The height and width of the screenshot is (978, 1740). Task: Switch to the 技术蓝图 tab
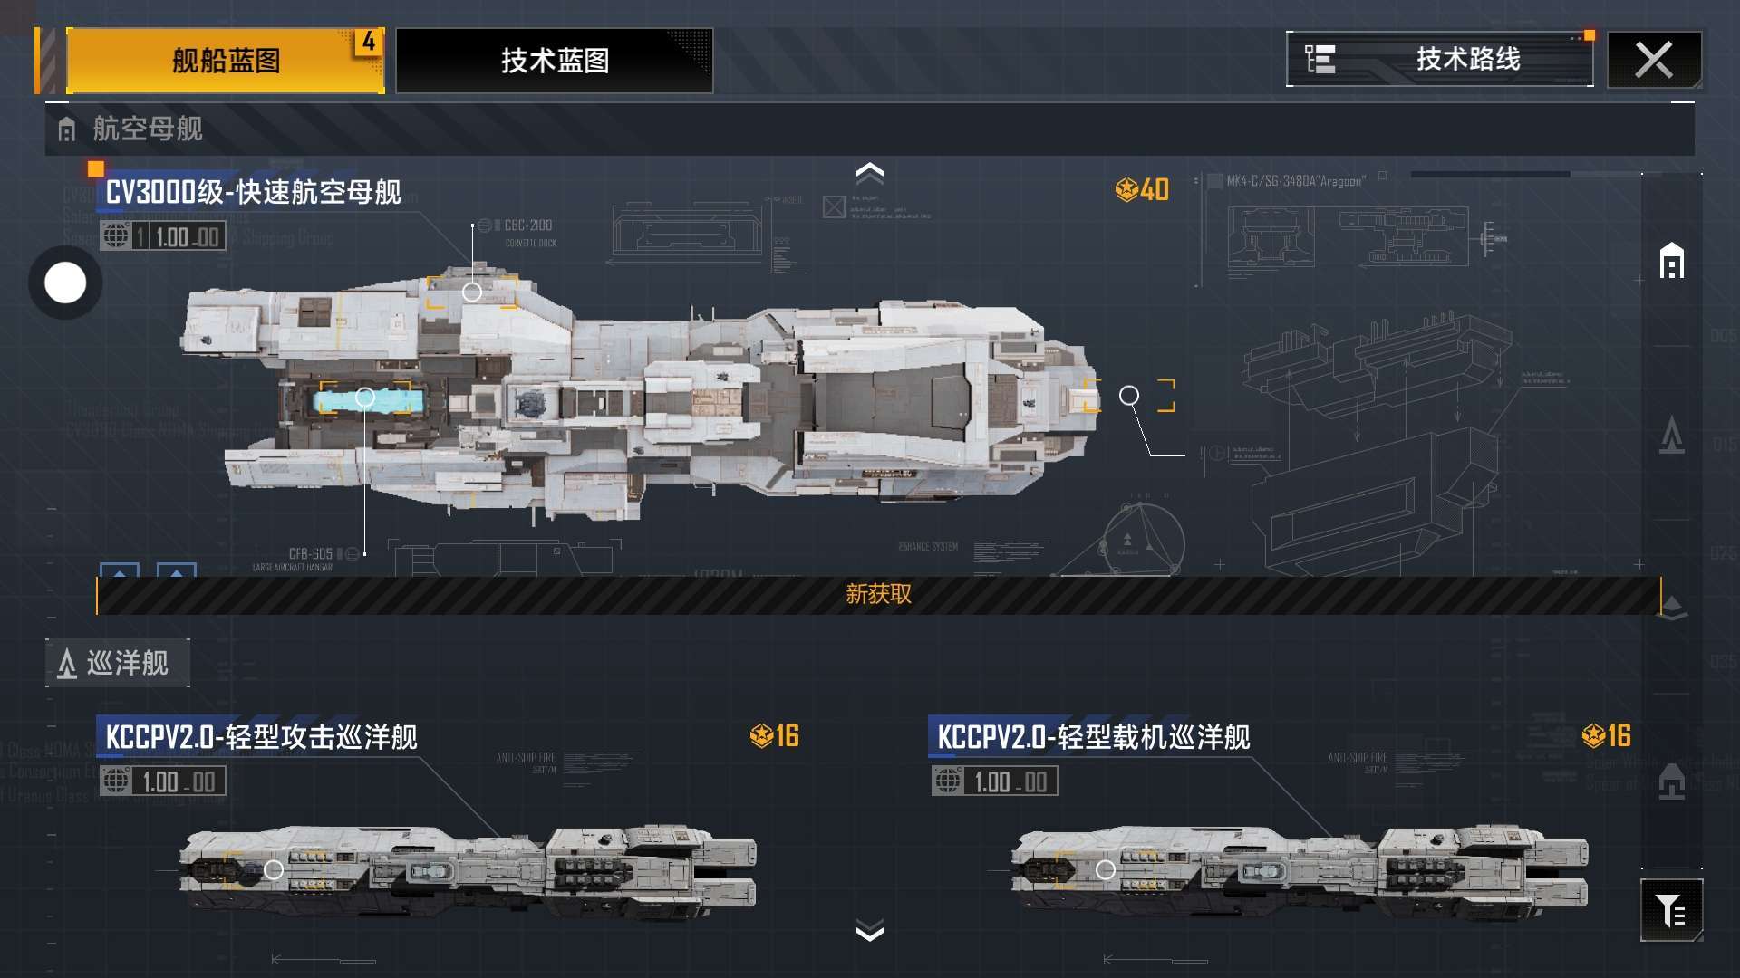tap(555, 61)
